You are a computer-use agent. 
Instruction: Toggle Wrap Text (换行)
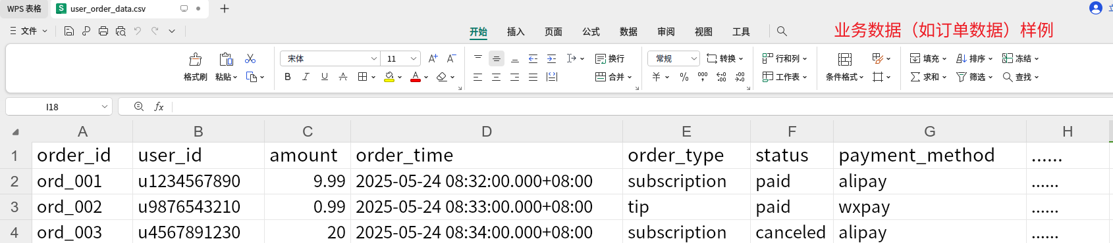[609, 58]
